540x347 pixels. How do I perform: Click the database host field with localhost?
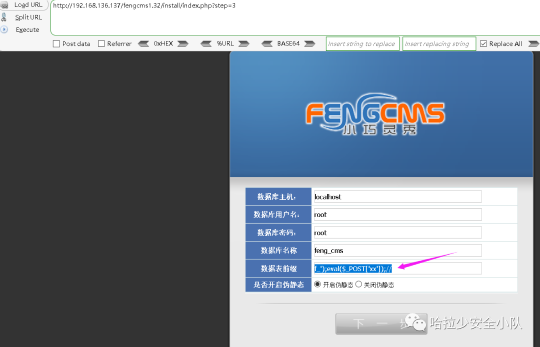(x=397, y=197)
